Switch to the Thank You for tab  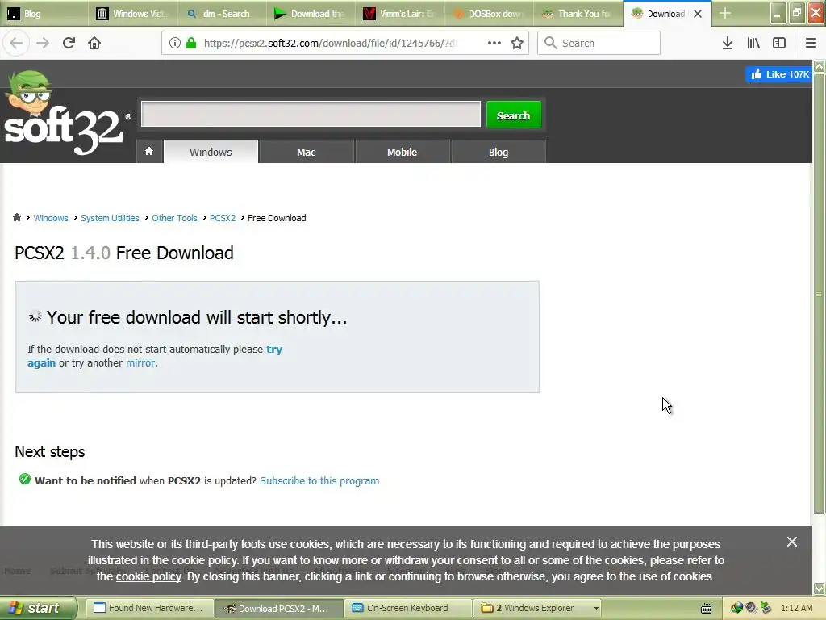tap(578, 14)
